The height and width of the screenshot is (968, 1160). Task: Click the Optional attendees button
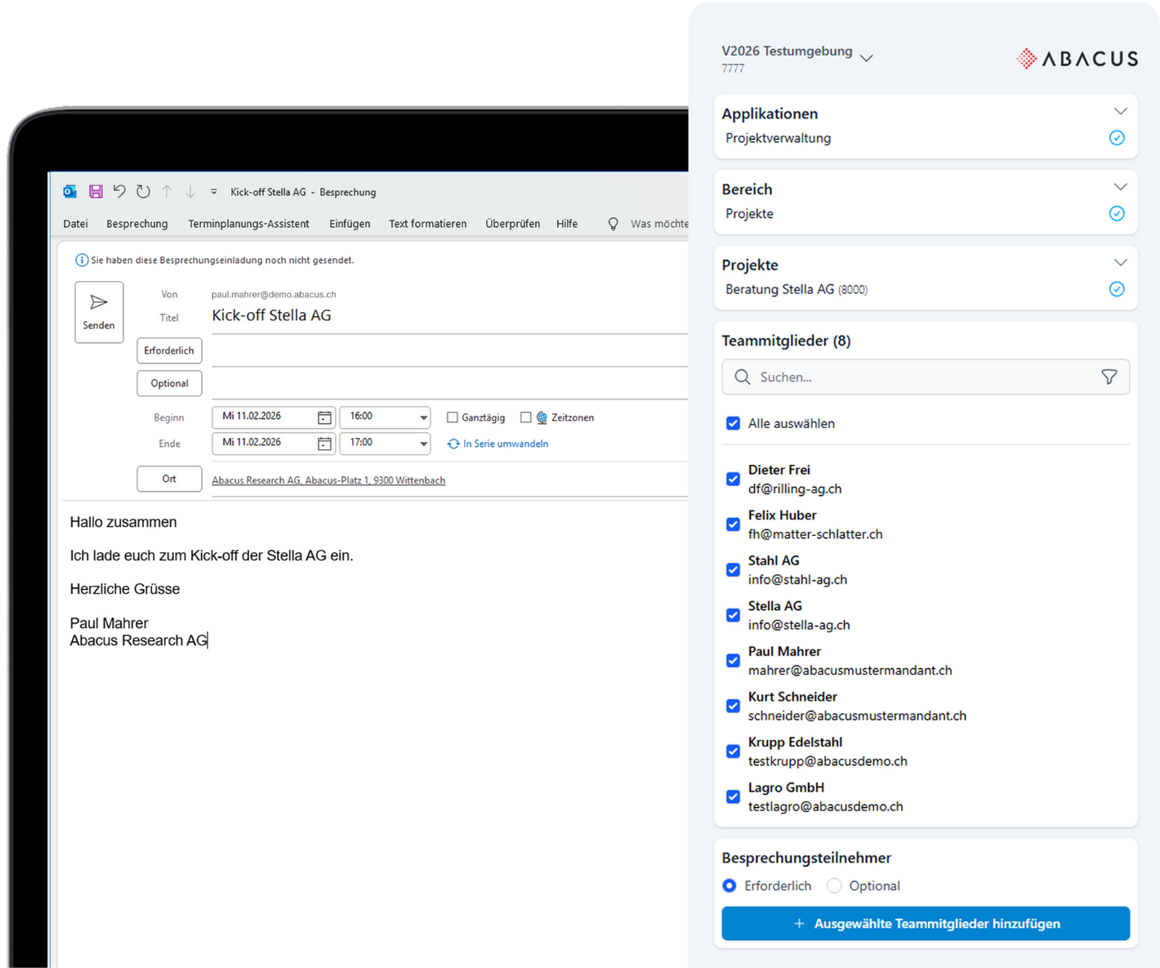[169, 383]
